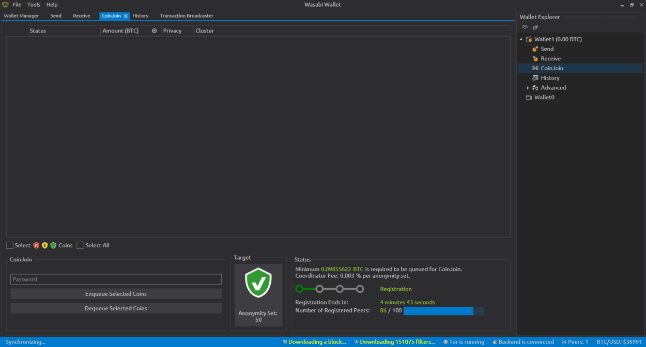This screenshot has width=646, height=347.
Task: Click the eye icon in Wallet Explorer
Action: 525,27
